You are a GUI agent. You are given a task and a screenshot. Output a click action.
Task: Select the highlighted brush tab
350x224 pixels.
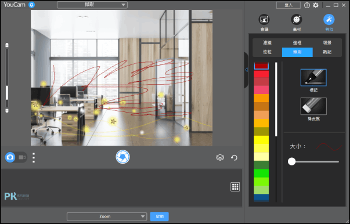(x=297, y=52)
